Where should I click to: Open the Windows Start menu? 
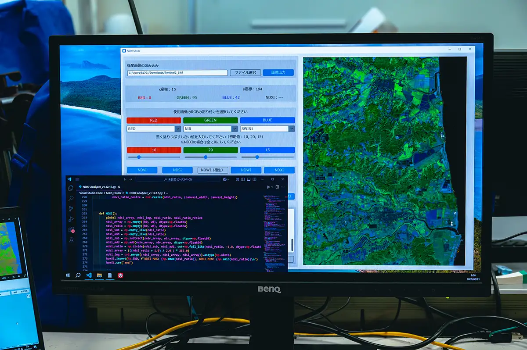tap(67, 275)
